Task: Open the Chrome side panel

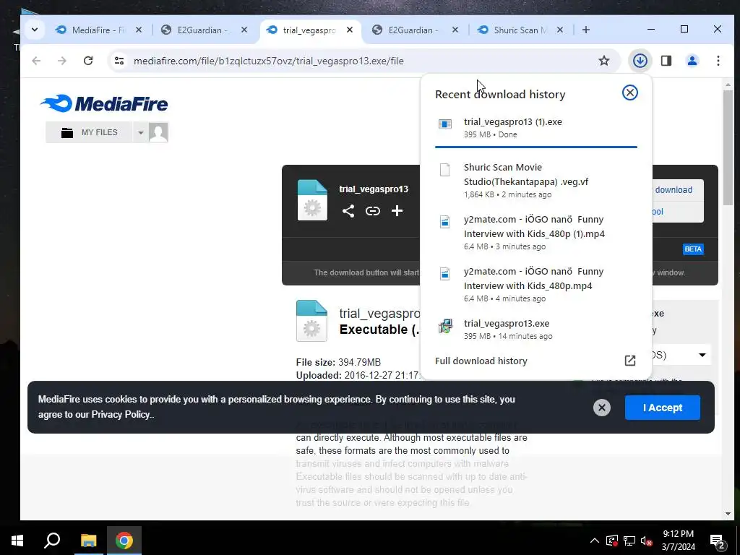Action: click(x=666, y=61)
